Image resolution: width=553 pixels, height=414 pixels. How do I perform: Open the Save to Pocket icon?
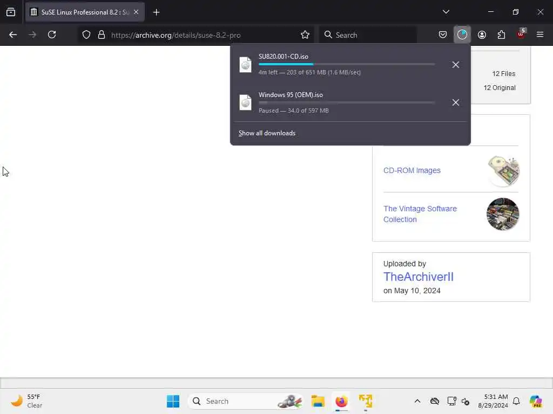click(x=443, y=34)
